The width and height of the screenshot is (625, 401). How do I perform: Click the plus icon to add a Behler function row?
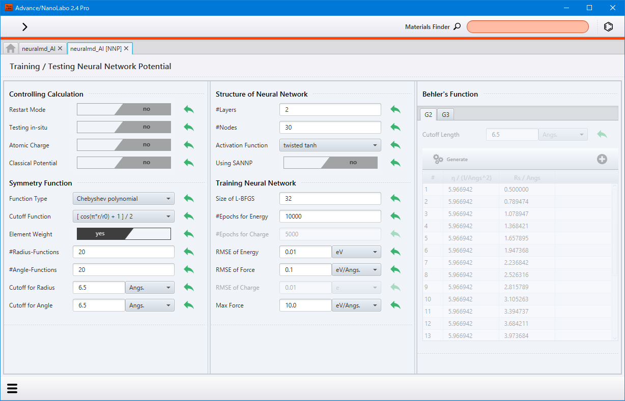tap(602, 159)
